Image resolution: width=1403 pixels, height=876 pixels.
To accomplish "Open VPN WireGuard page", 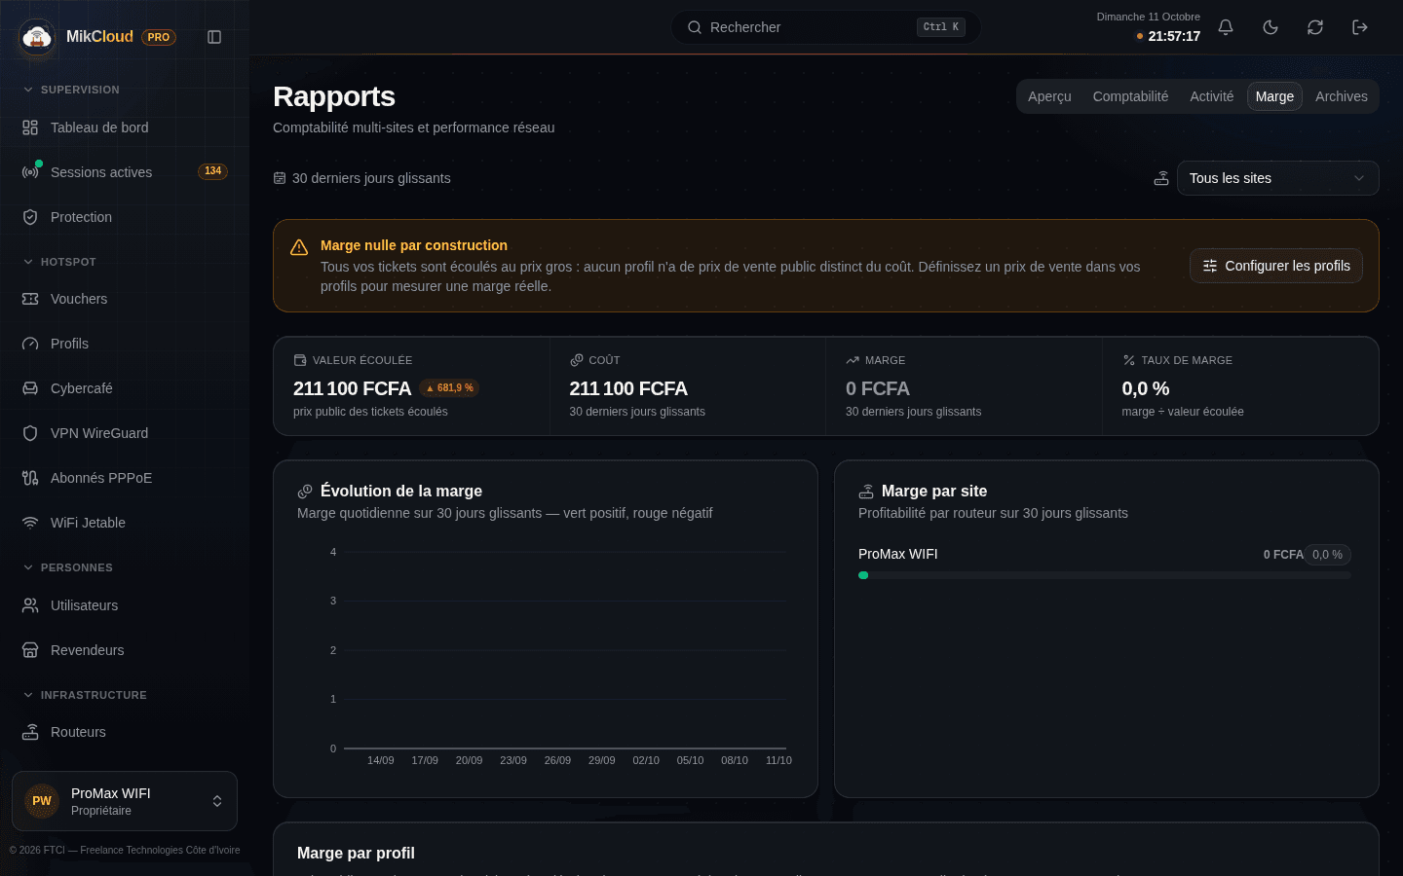I will [x=125, y=433].
